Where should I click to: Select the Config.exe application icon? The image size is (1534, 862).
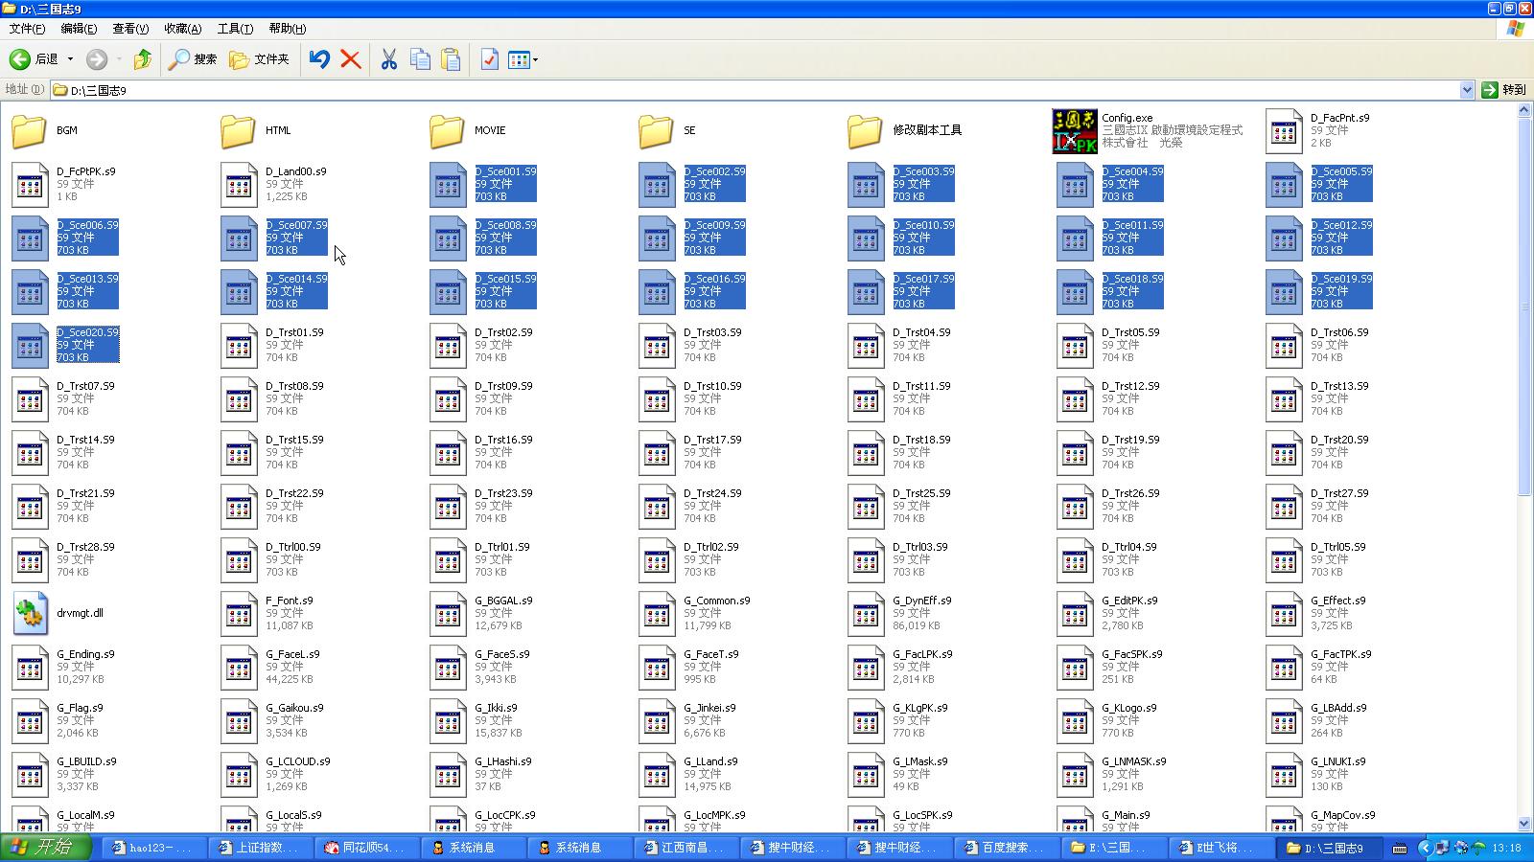pos(1074,131)
